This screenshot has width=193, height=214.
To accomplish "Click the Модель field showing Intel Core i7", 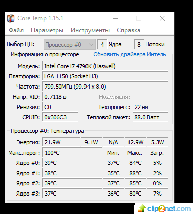I will tap(105, 66).
